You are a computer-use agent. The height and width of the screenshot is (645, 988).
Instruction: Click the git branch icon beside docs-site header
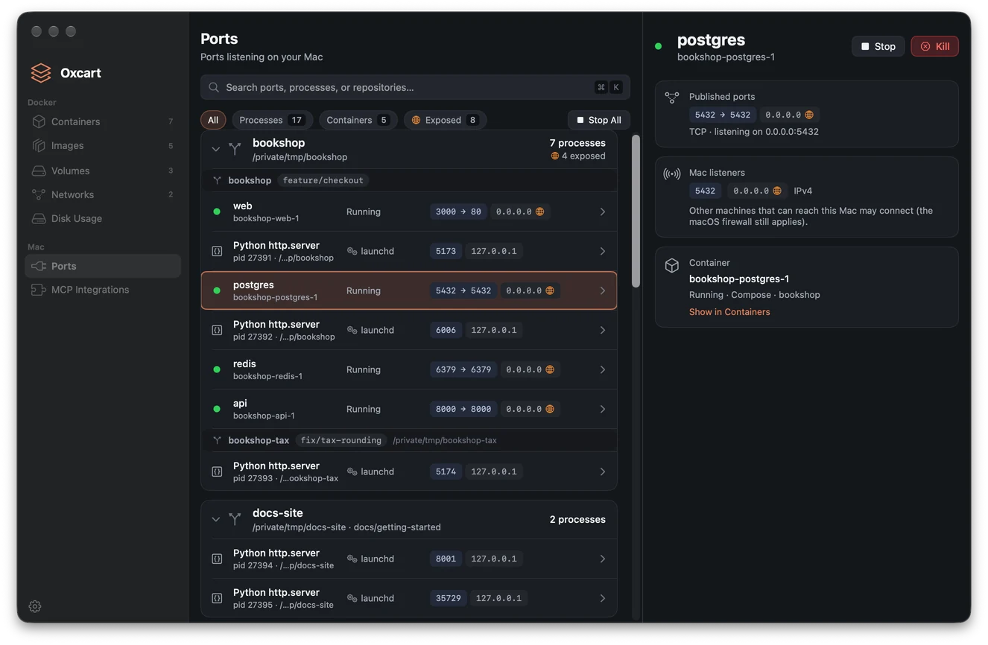point(235,519)
